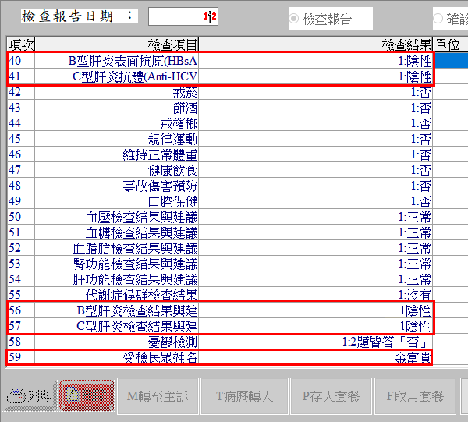Select the 檢查報告 radio button
The height and width of the screenshot is (422, 468).
coord(295,20)
